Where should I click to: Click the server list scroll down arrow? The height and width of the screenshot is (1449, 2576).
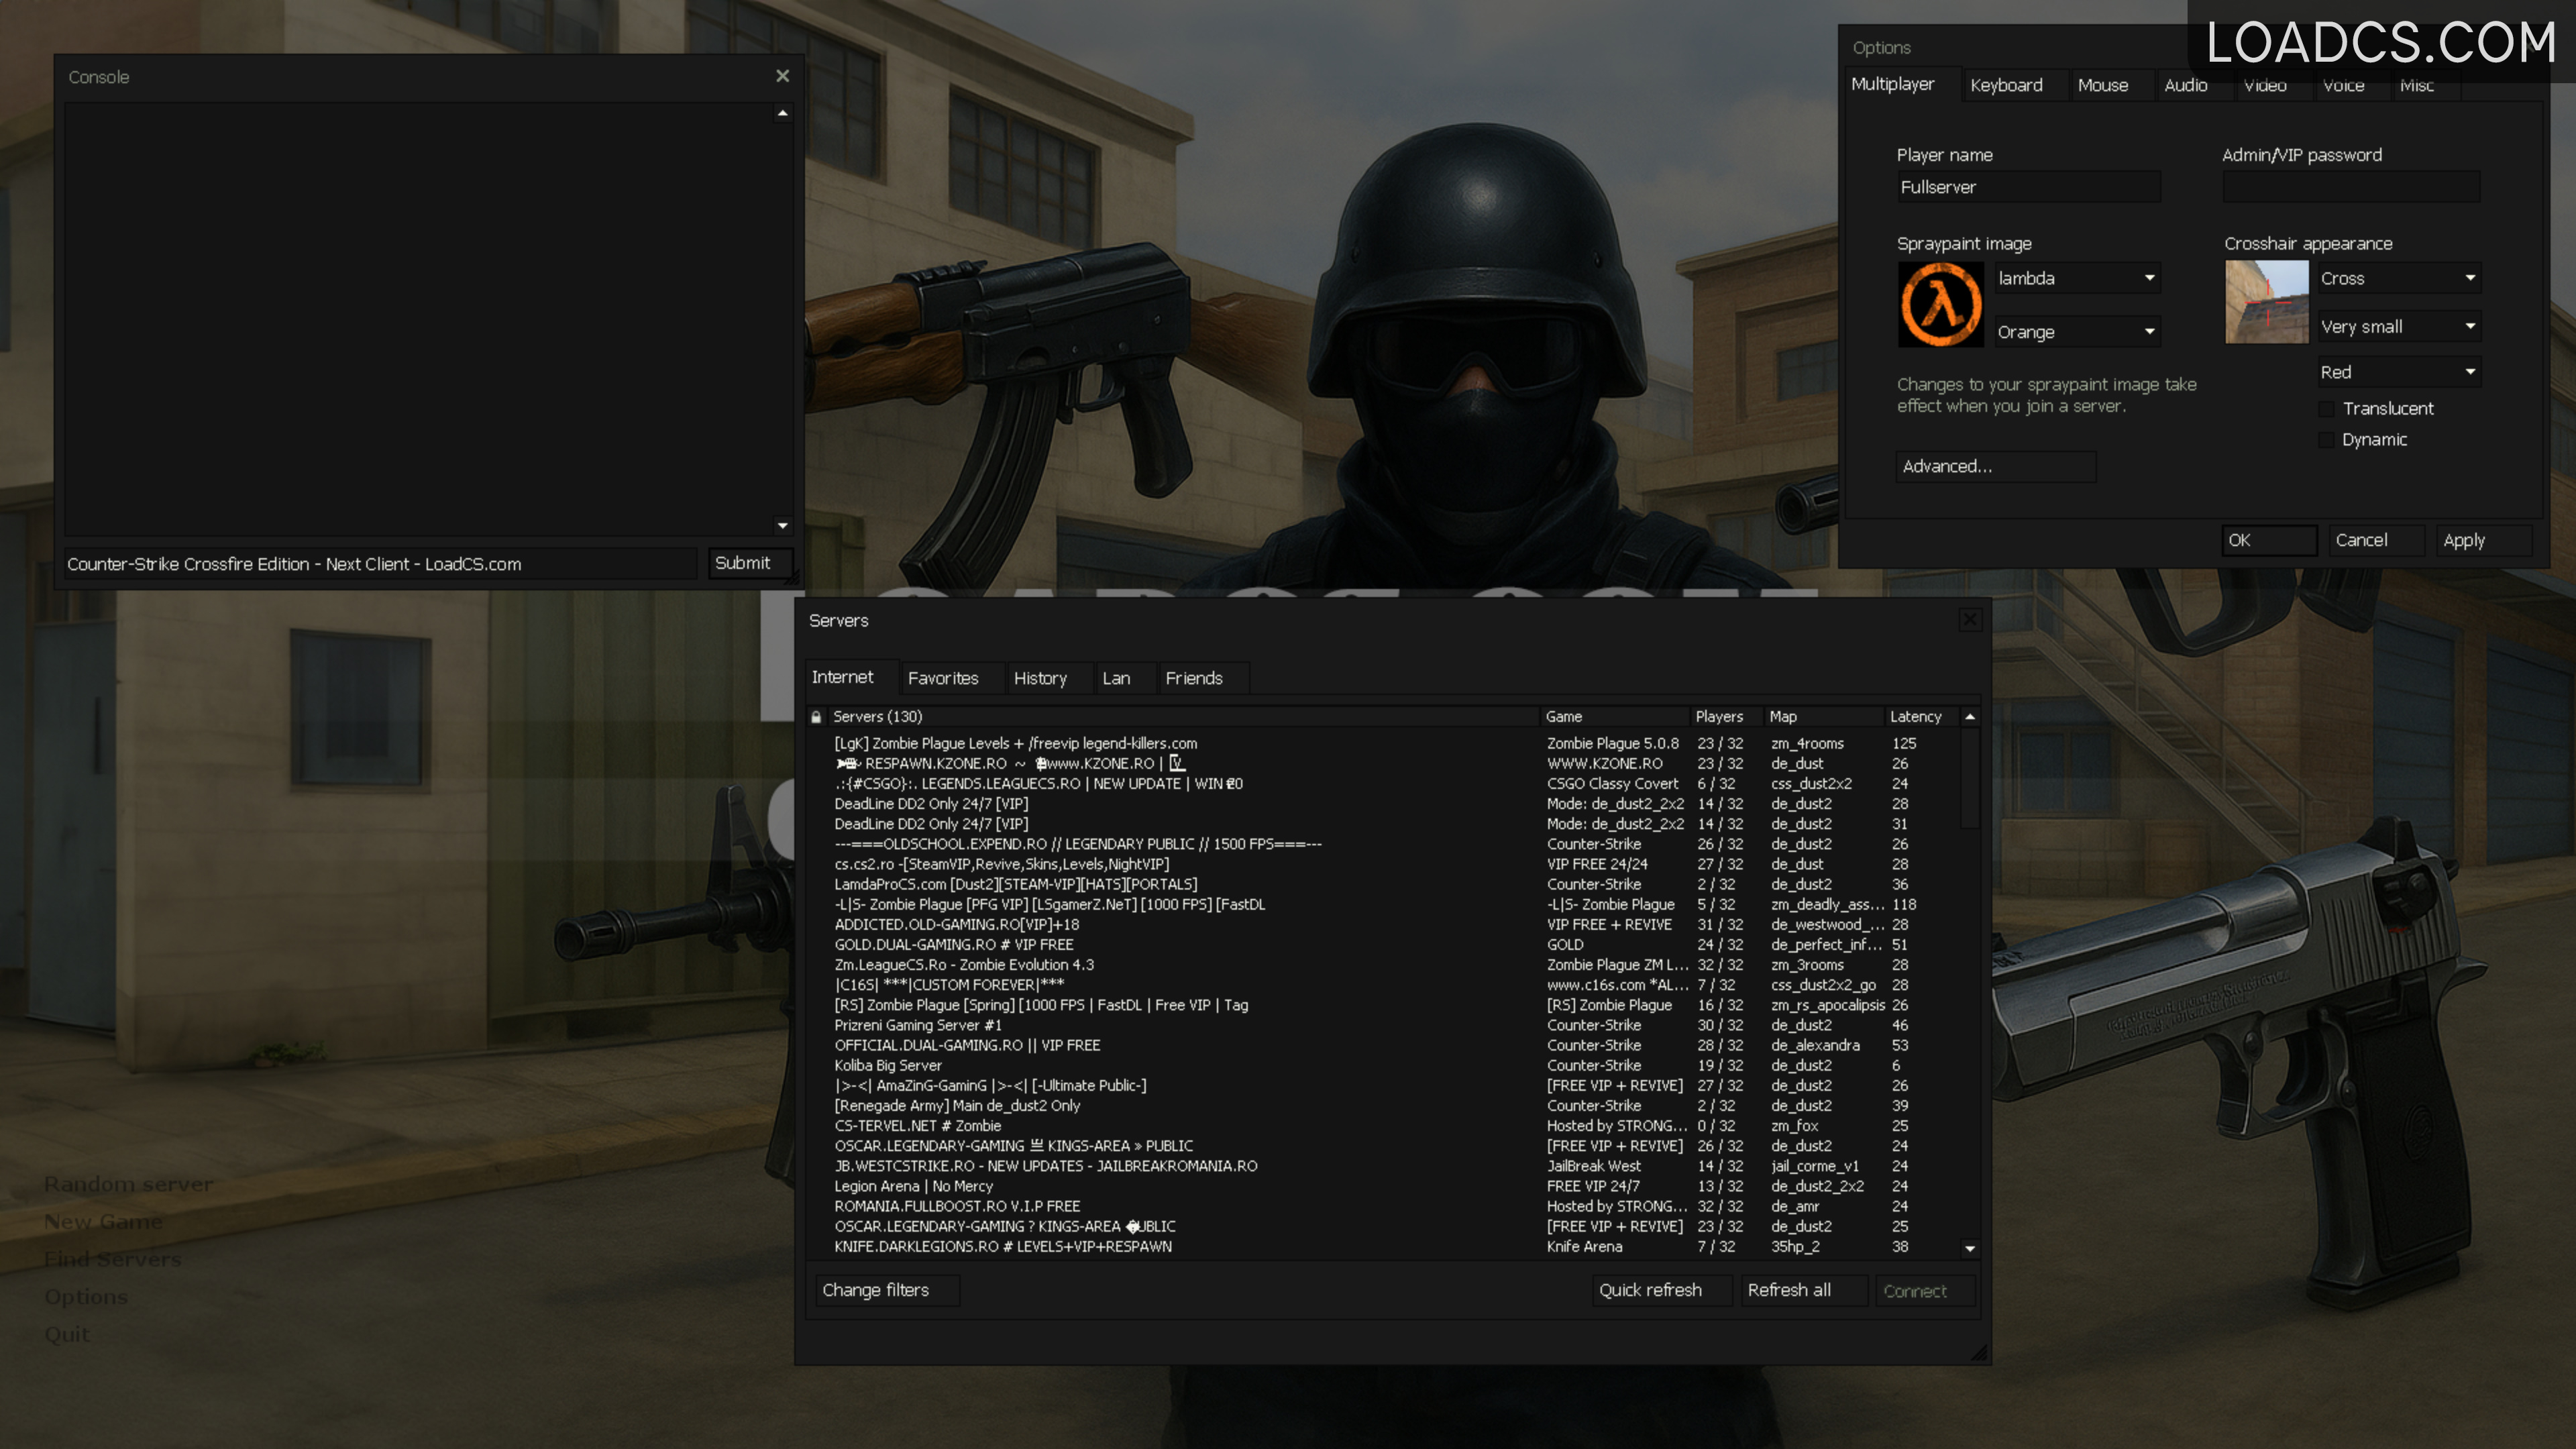(x=1969, y=1248)
